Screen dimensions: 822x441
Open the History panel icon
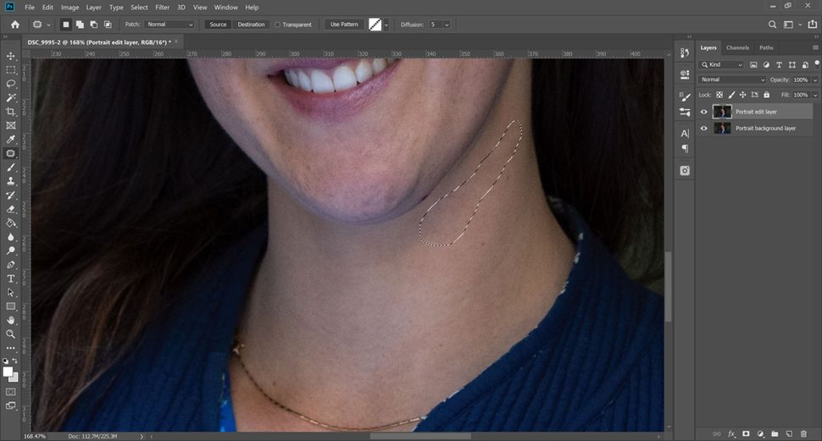685,52
